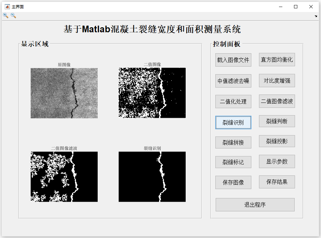Click the 二值图像滤波 button
321x238 pixels.
tap(277, 101)
